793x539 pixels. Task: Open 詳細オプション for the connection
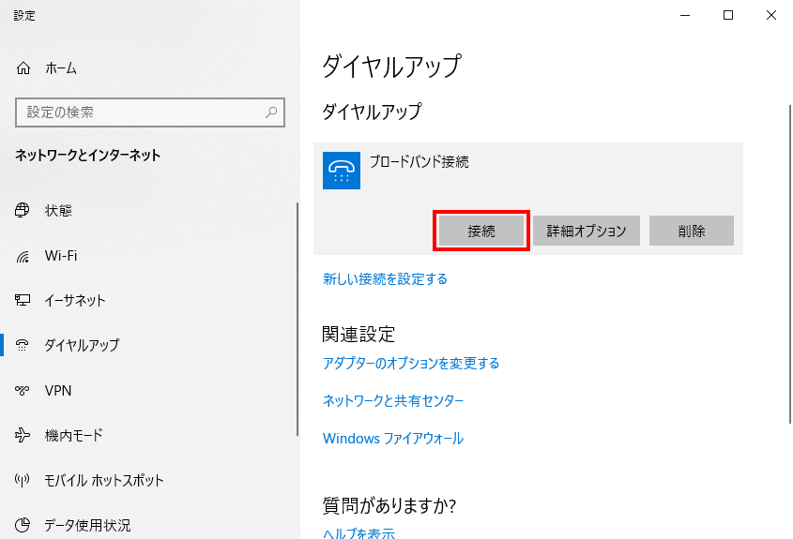[x=587, y=231]
